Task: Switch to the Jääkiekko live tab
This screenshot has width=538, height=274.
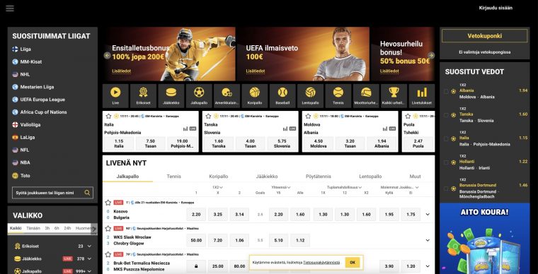Action: [x=267, y=177]
